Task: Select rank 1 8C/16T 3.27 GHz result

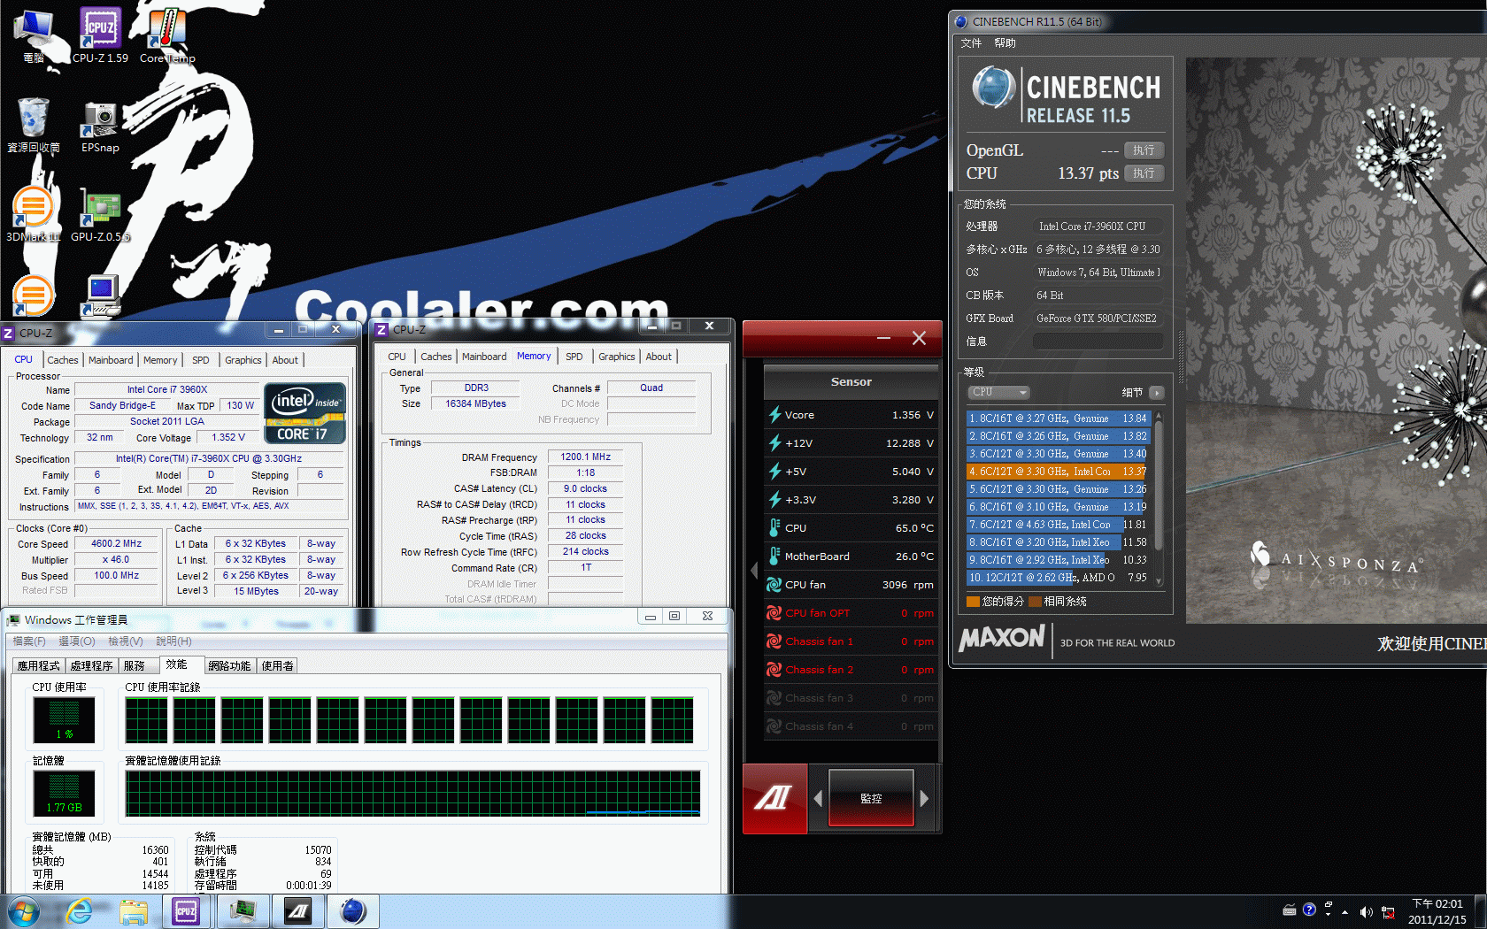Action: pos(1057,418)
